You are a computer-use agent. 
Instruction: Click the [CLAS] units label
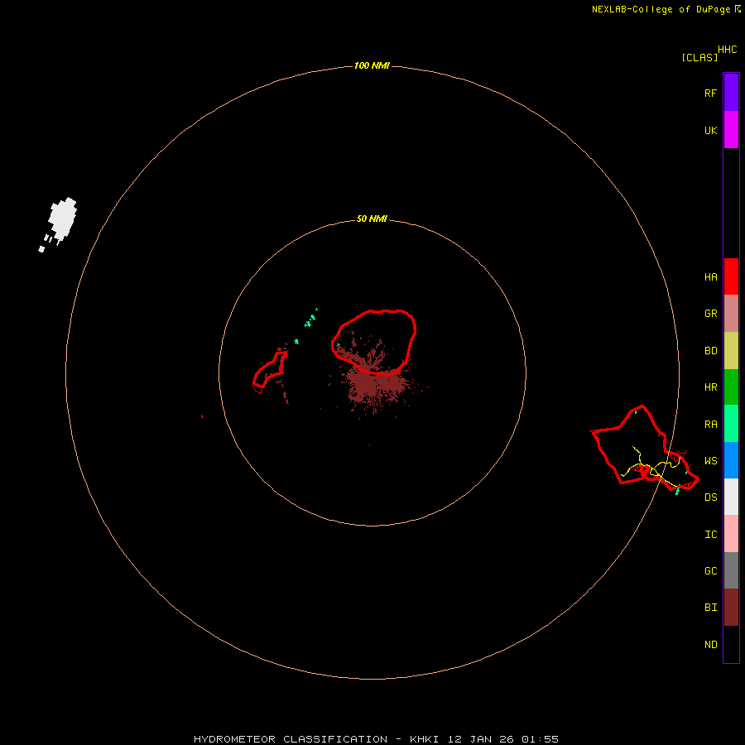[x=699, y=57]
